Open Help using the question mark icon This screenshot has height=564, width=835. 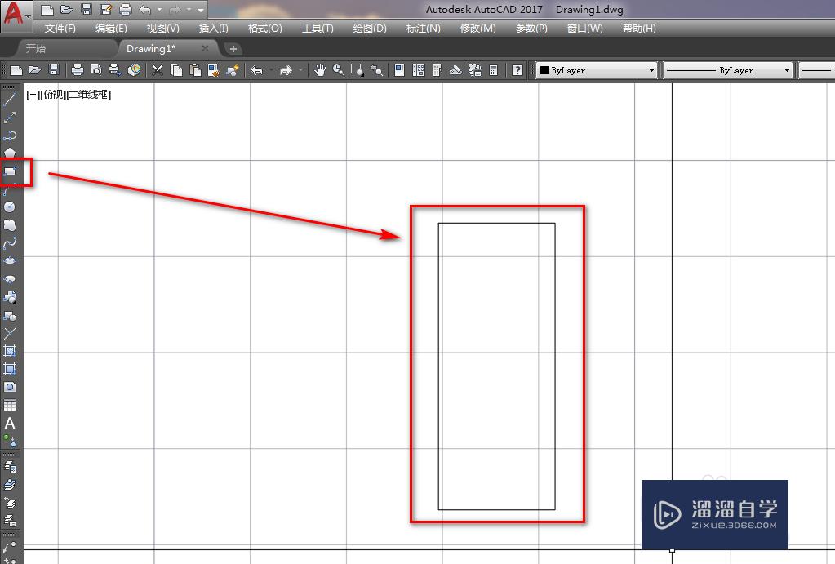pos(517,69)
